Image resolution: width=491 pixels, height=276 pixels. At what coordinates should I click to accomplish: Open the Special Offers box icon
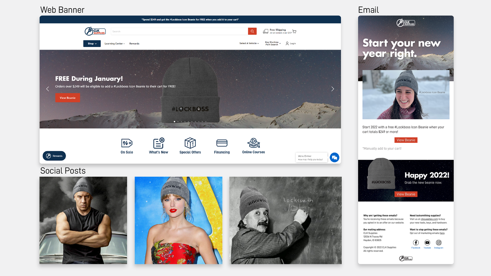coord(190,143)
